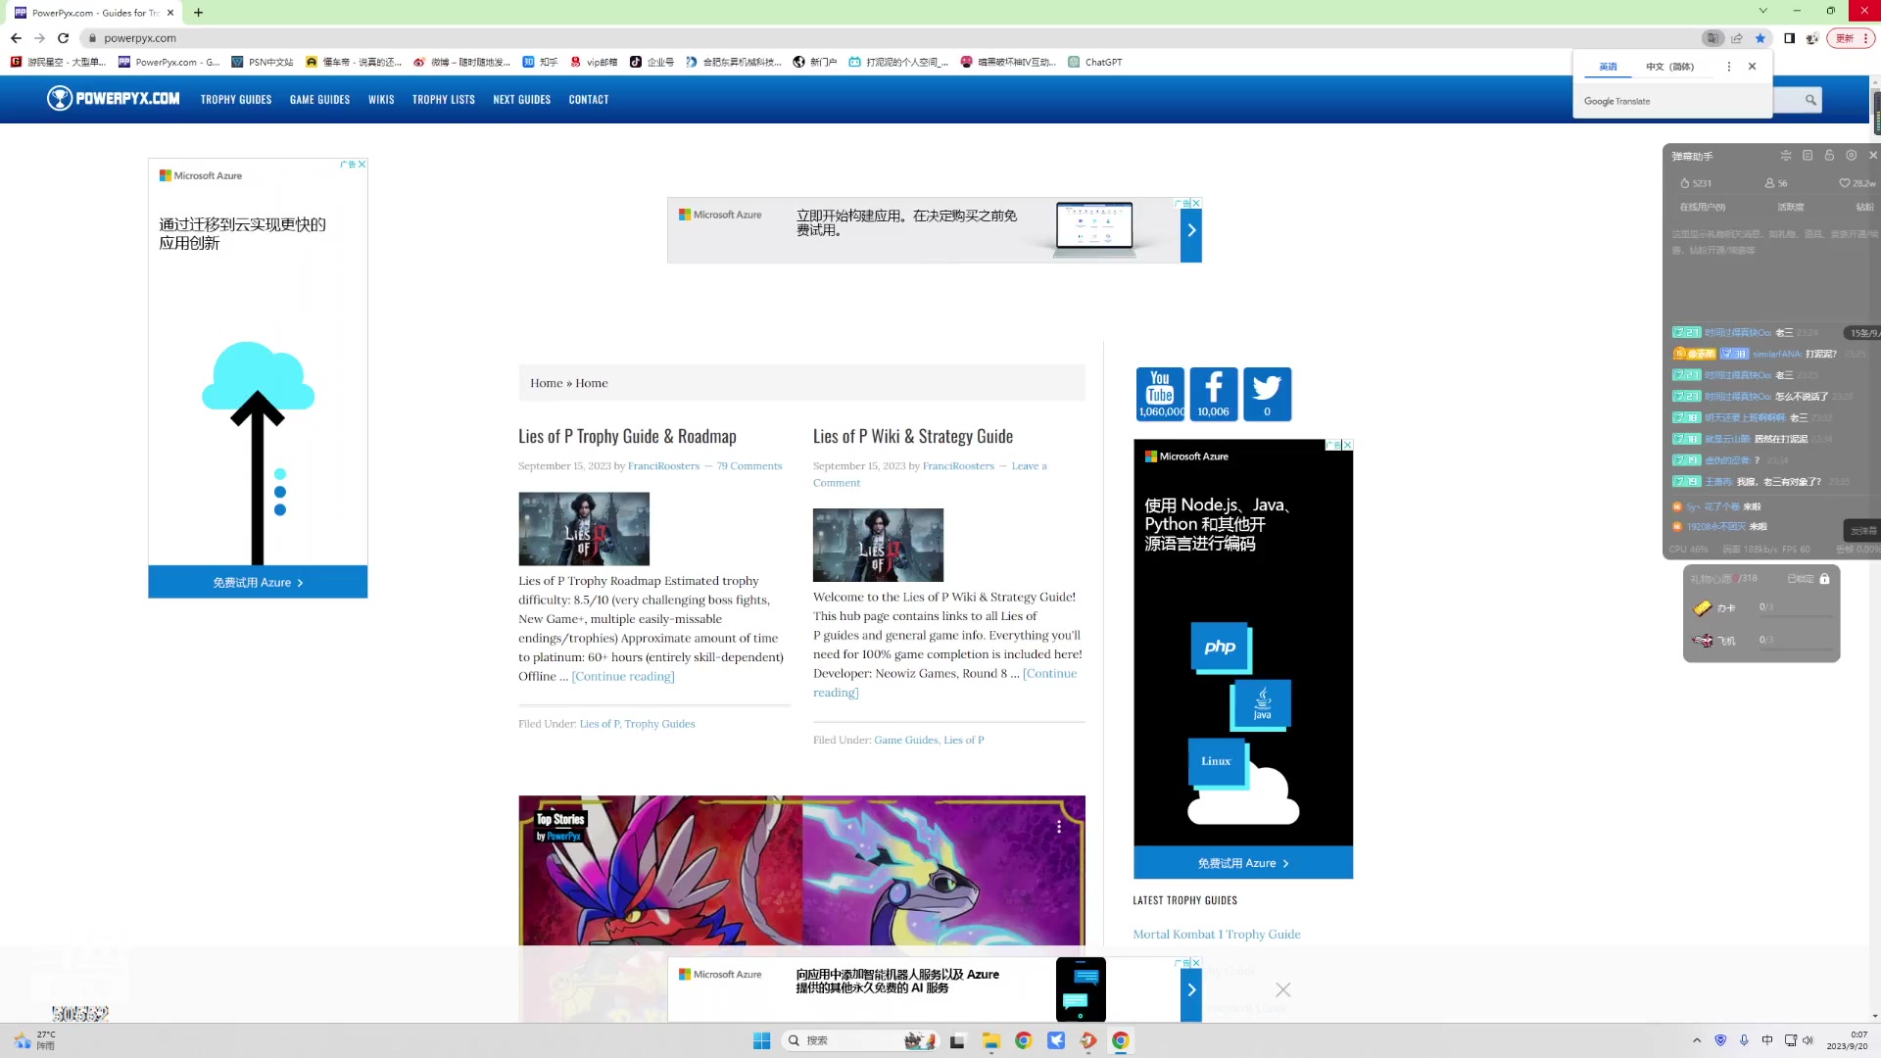Screen dimensions: 1881x1058
Task: Open CONTACT menu item
Action: click(589, 100)
